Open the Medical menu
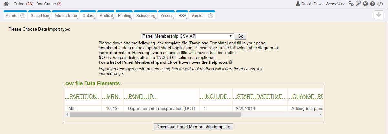This screenshot has width=388, height=134. (x=106, y=15)
